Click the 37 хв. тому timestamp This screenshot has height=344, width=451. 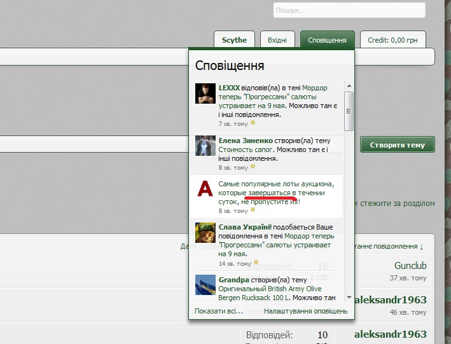[408, 278]
